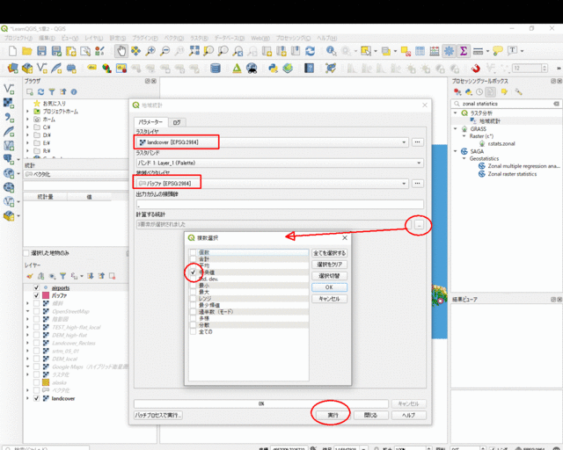Check the 合計 statistic checkbox
The height and width of the screenshot is (450, 563).
pyautogui.click(x=194, y=259)
